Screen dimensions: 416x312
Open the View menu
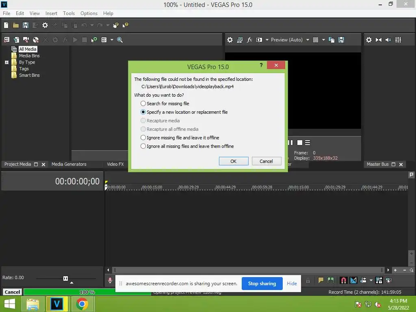pos(35,13)
